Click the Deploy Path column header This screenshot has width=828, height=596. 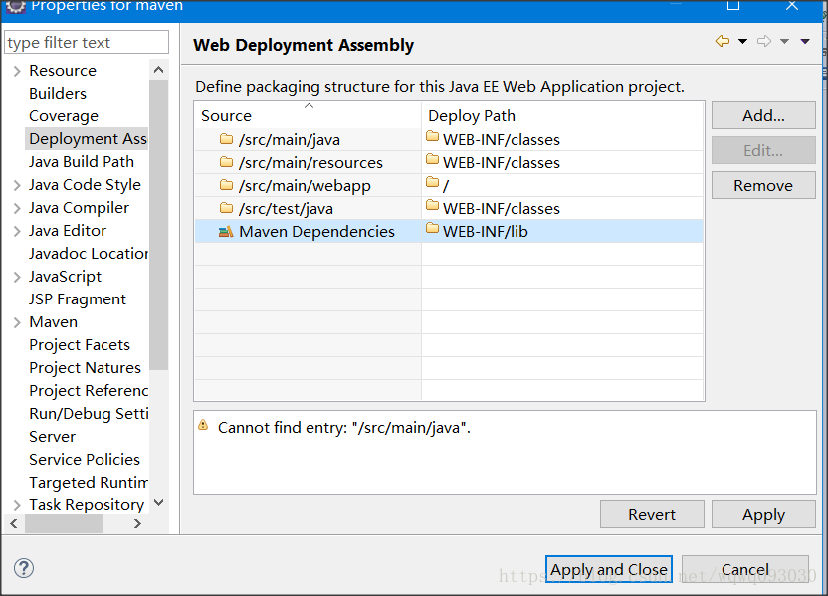point(562,115)
